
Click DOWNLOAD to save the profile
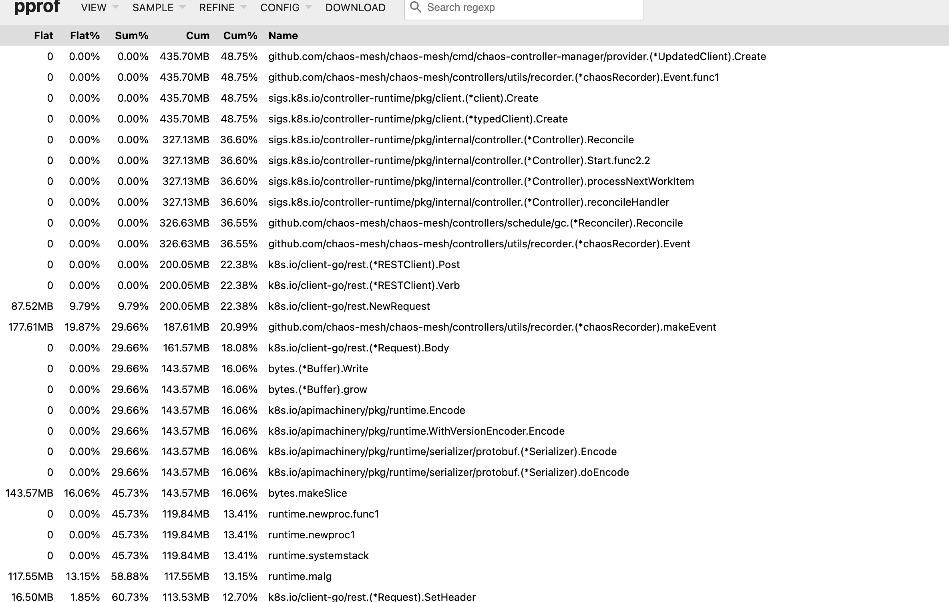(355, 7)
